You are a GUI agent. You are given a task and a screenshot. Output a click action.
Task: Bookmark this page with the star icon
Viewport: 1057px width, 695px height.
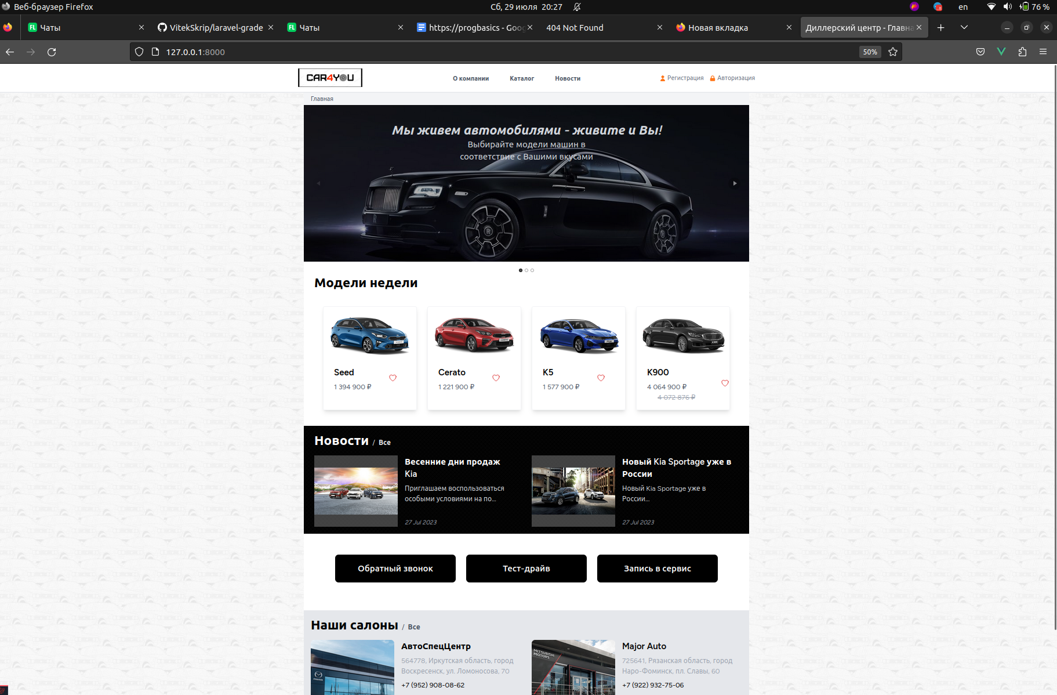pyautogui.click(x=893, y=52)
